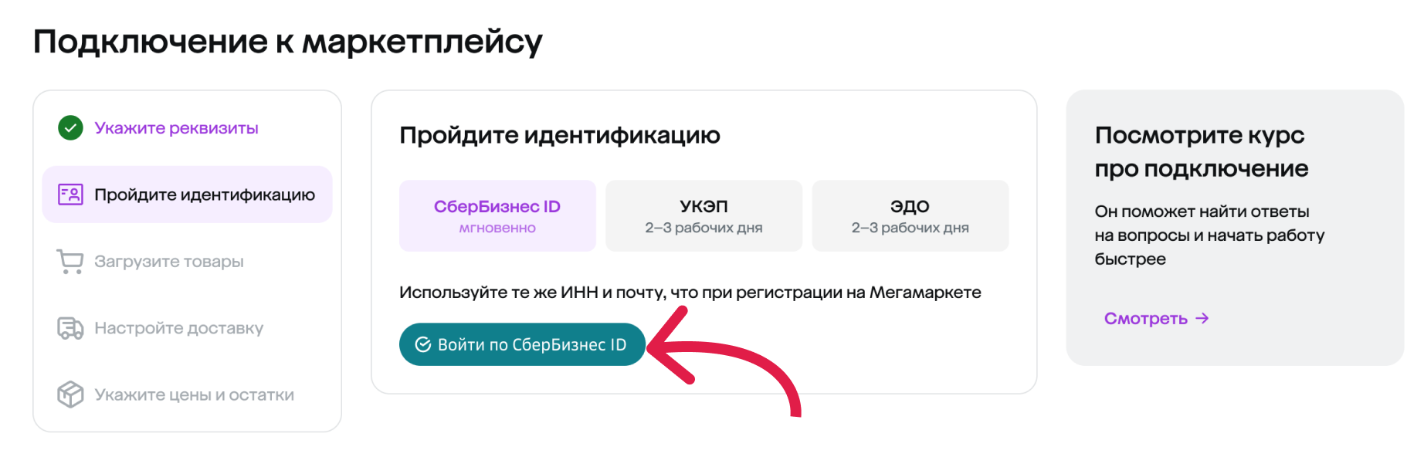Open the Настройте доставку step label
1424x457 pixels.
[x=178, y=328]
